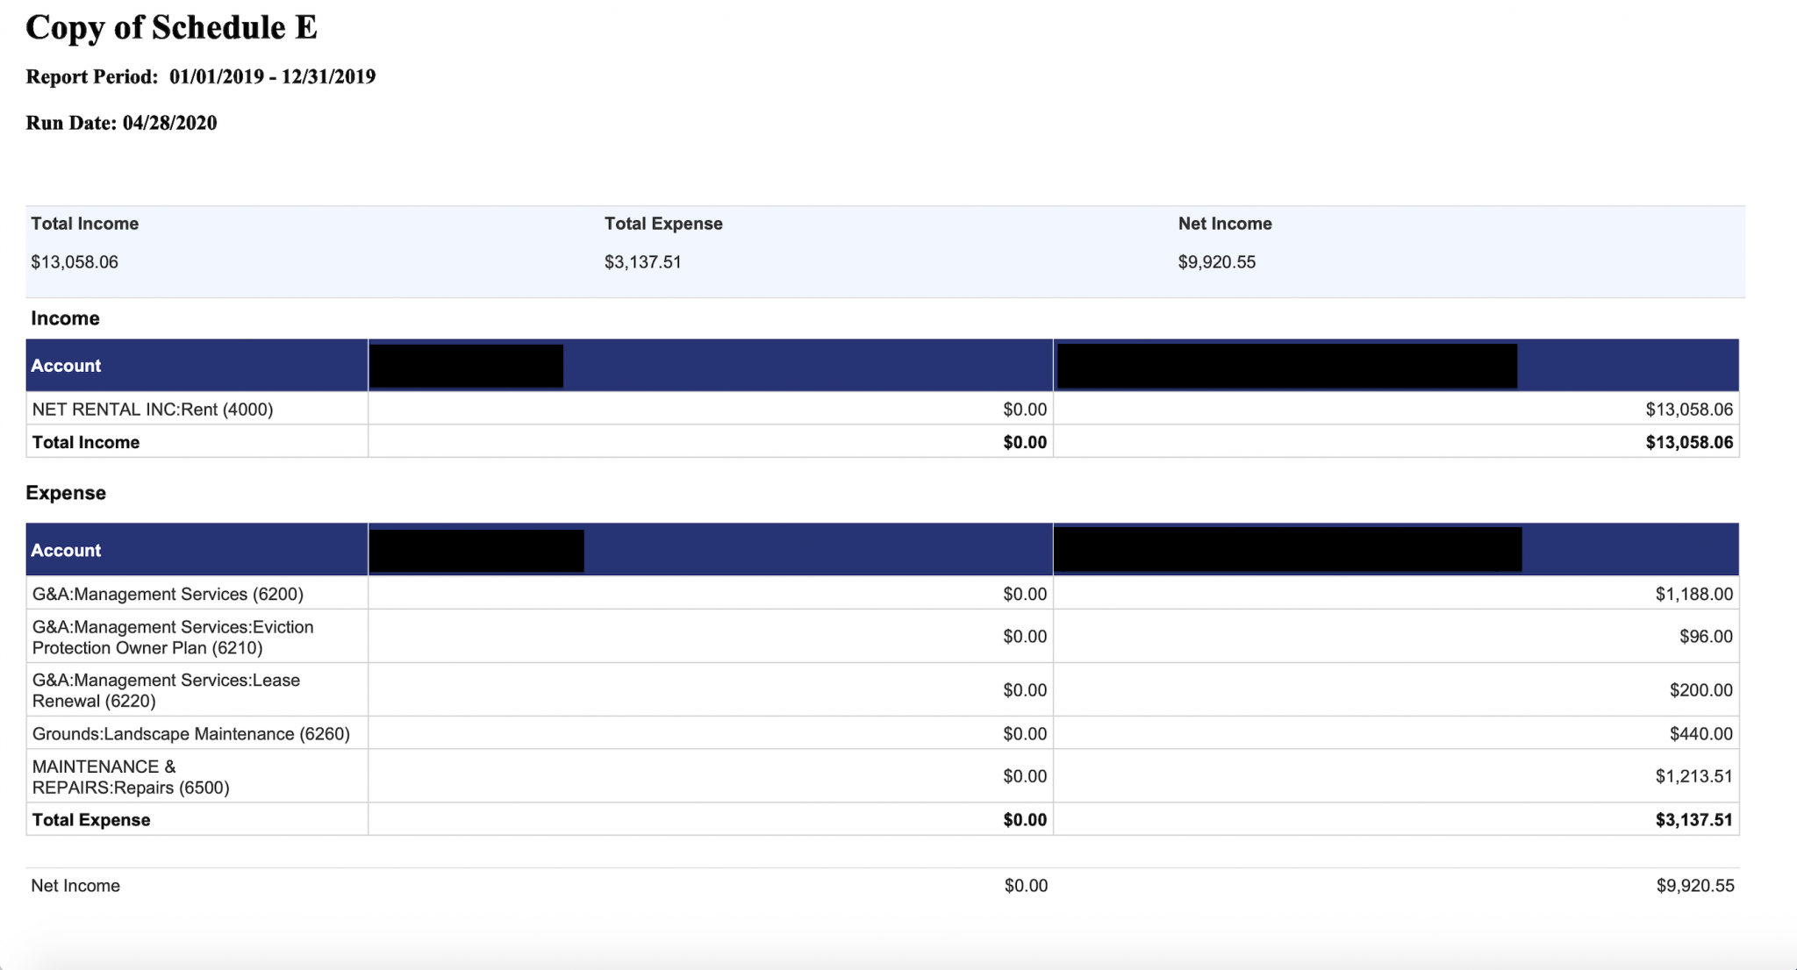Image resolution: width=1797 pixels, height=970 pixels.
Task: Select MAINTENANCE & REPAIRS:Repairs (6500) row
Action: click(131, 777)
